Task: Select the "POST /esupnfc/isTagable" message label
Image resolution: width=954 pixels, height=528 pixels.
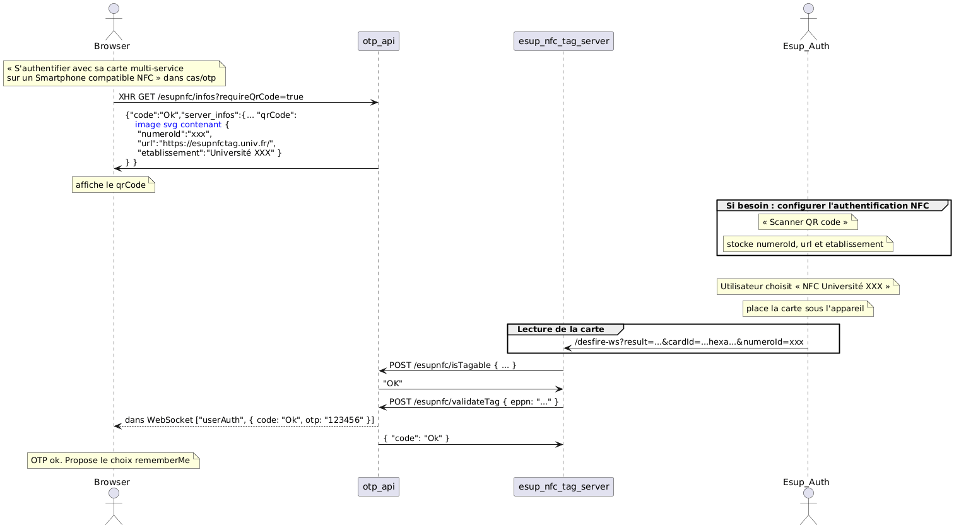Action: pyautogui.click(x=452, y=365)
